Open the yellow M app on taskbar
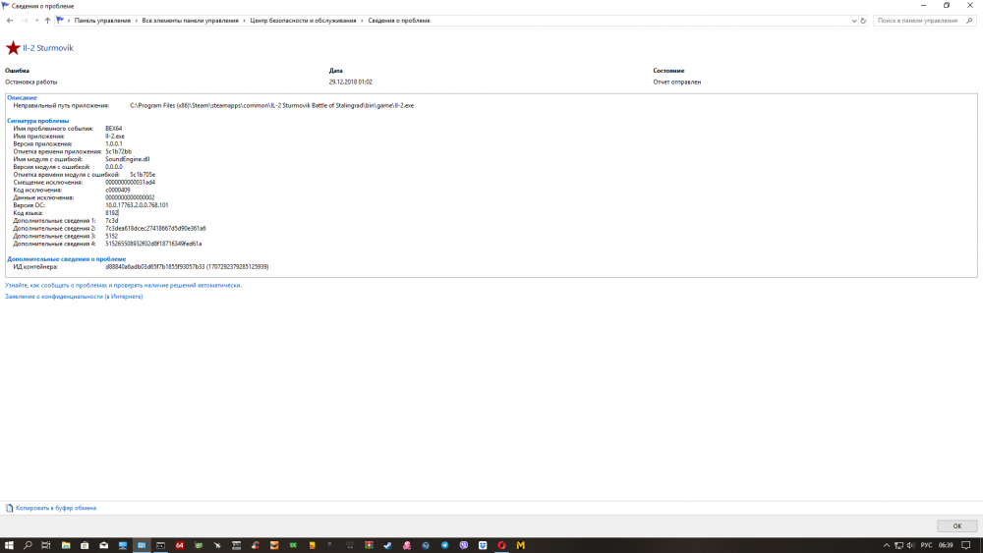983x553 pixels. click(x=520, y=545)
